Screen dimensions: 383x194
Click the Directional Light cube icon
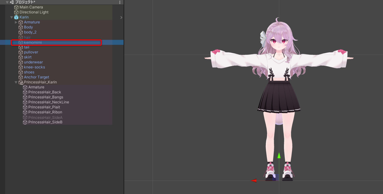tap(16, 12)
